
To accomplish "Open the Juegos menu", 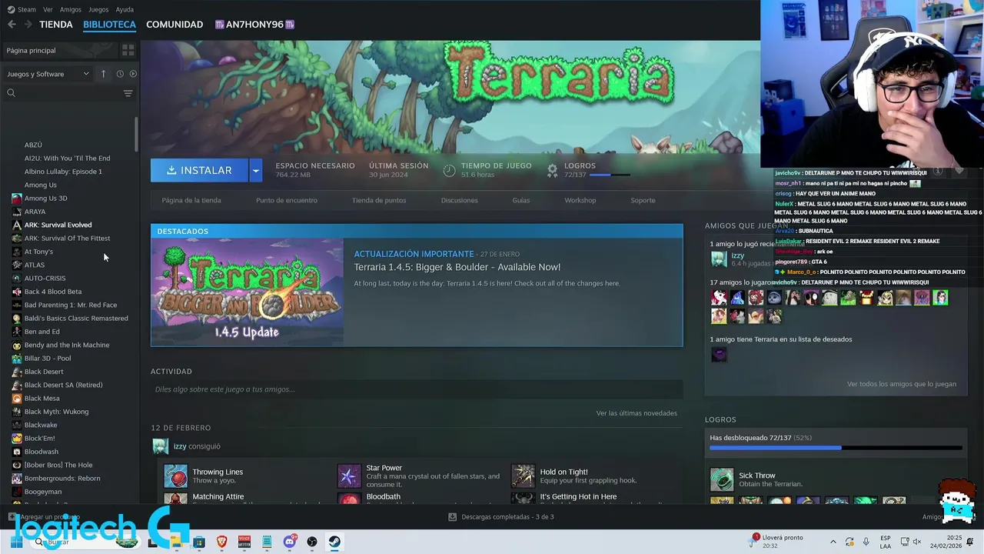I will point(98,9).
